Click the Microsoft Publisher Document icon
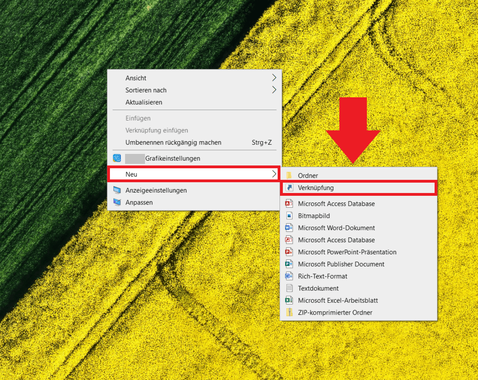The image size is (478, 380). coord(289,264)
